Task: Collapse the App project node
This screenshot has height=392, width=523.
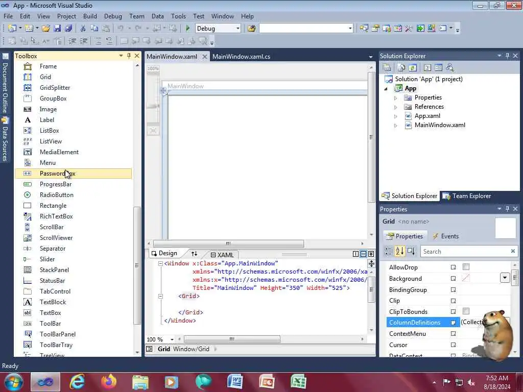Action: (386, 89)
